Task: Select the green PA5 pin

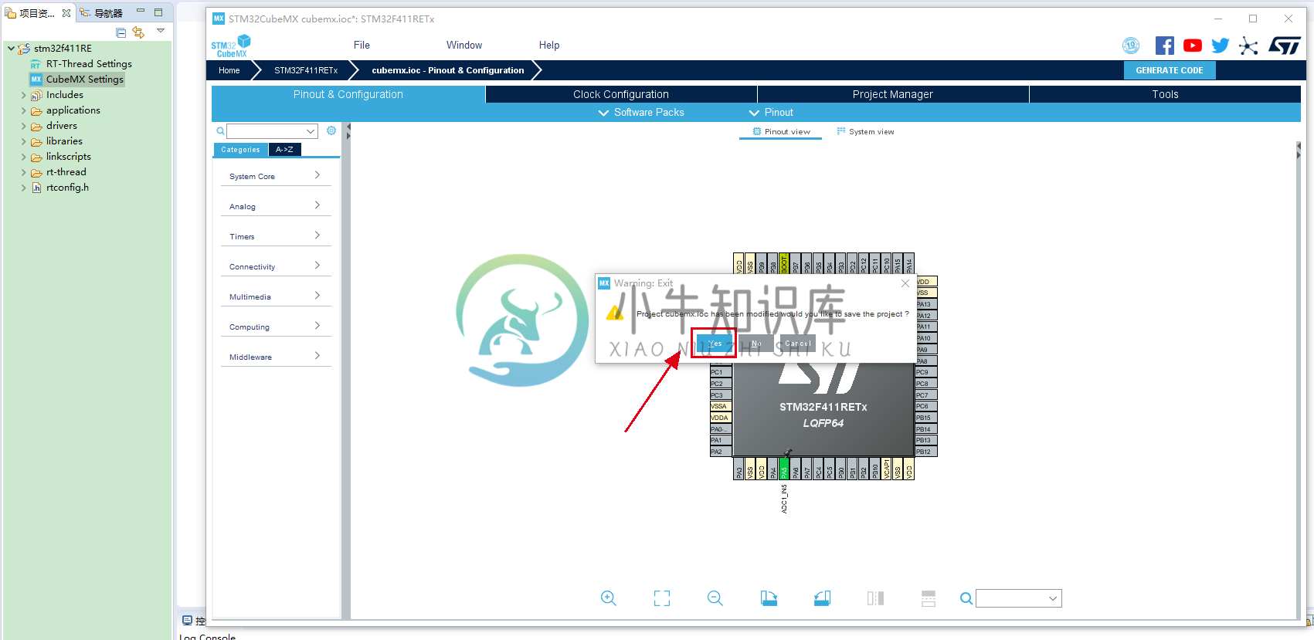Action: point(784,469)
